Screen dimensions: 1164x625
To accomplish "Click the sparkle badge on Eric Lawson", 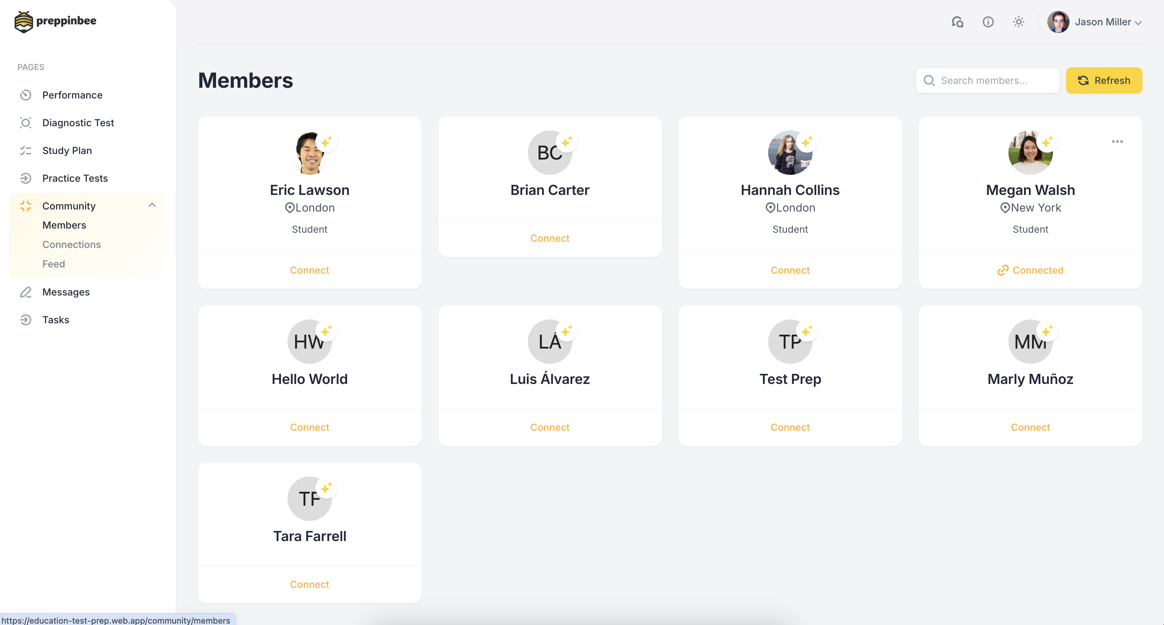I will [x=326, y=142].
